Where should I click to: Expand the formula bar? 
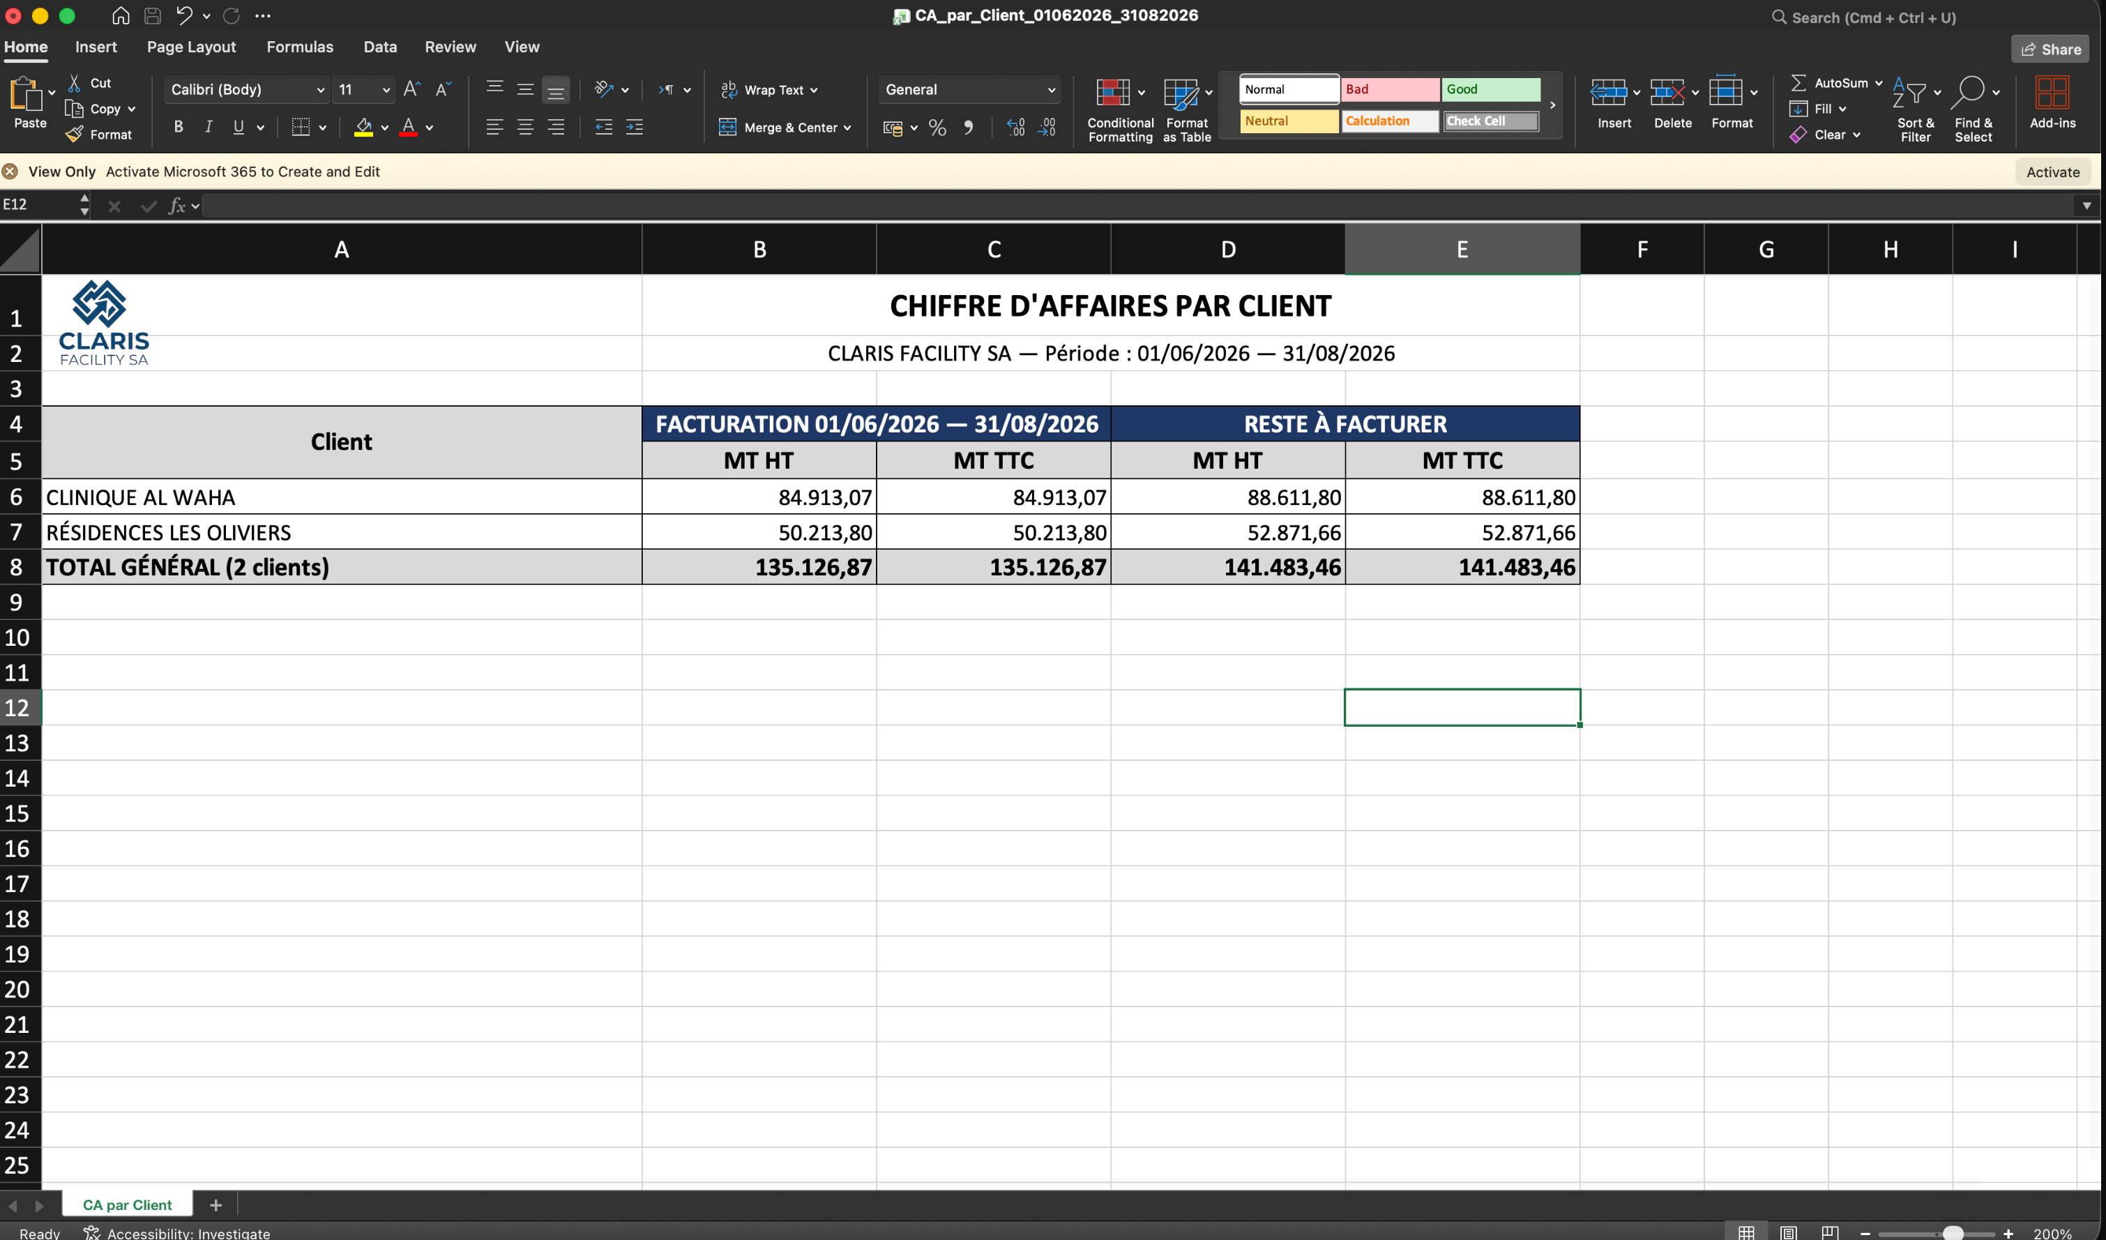click(x=2086, y=206)
